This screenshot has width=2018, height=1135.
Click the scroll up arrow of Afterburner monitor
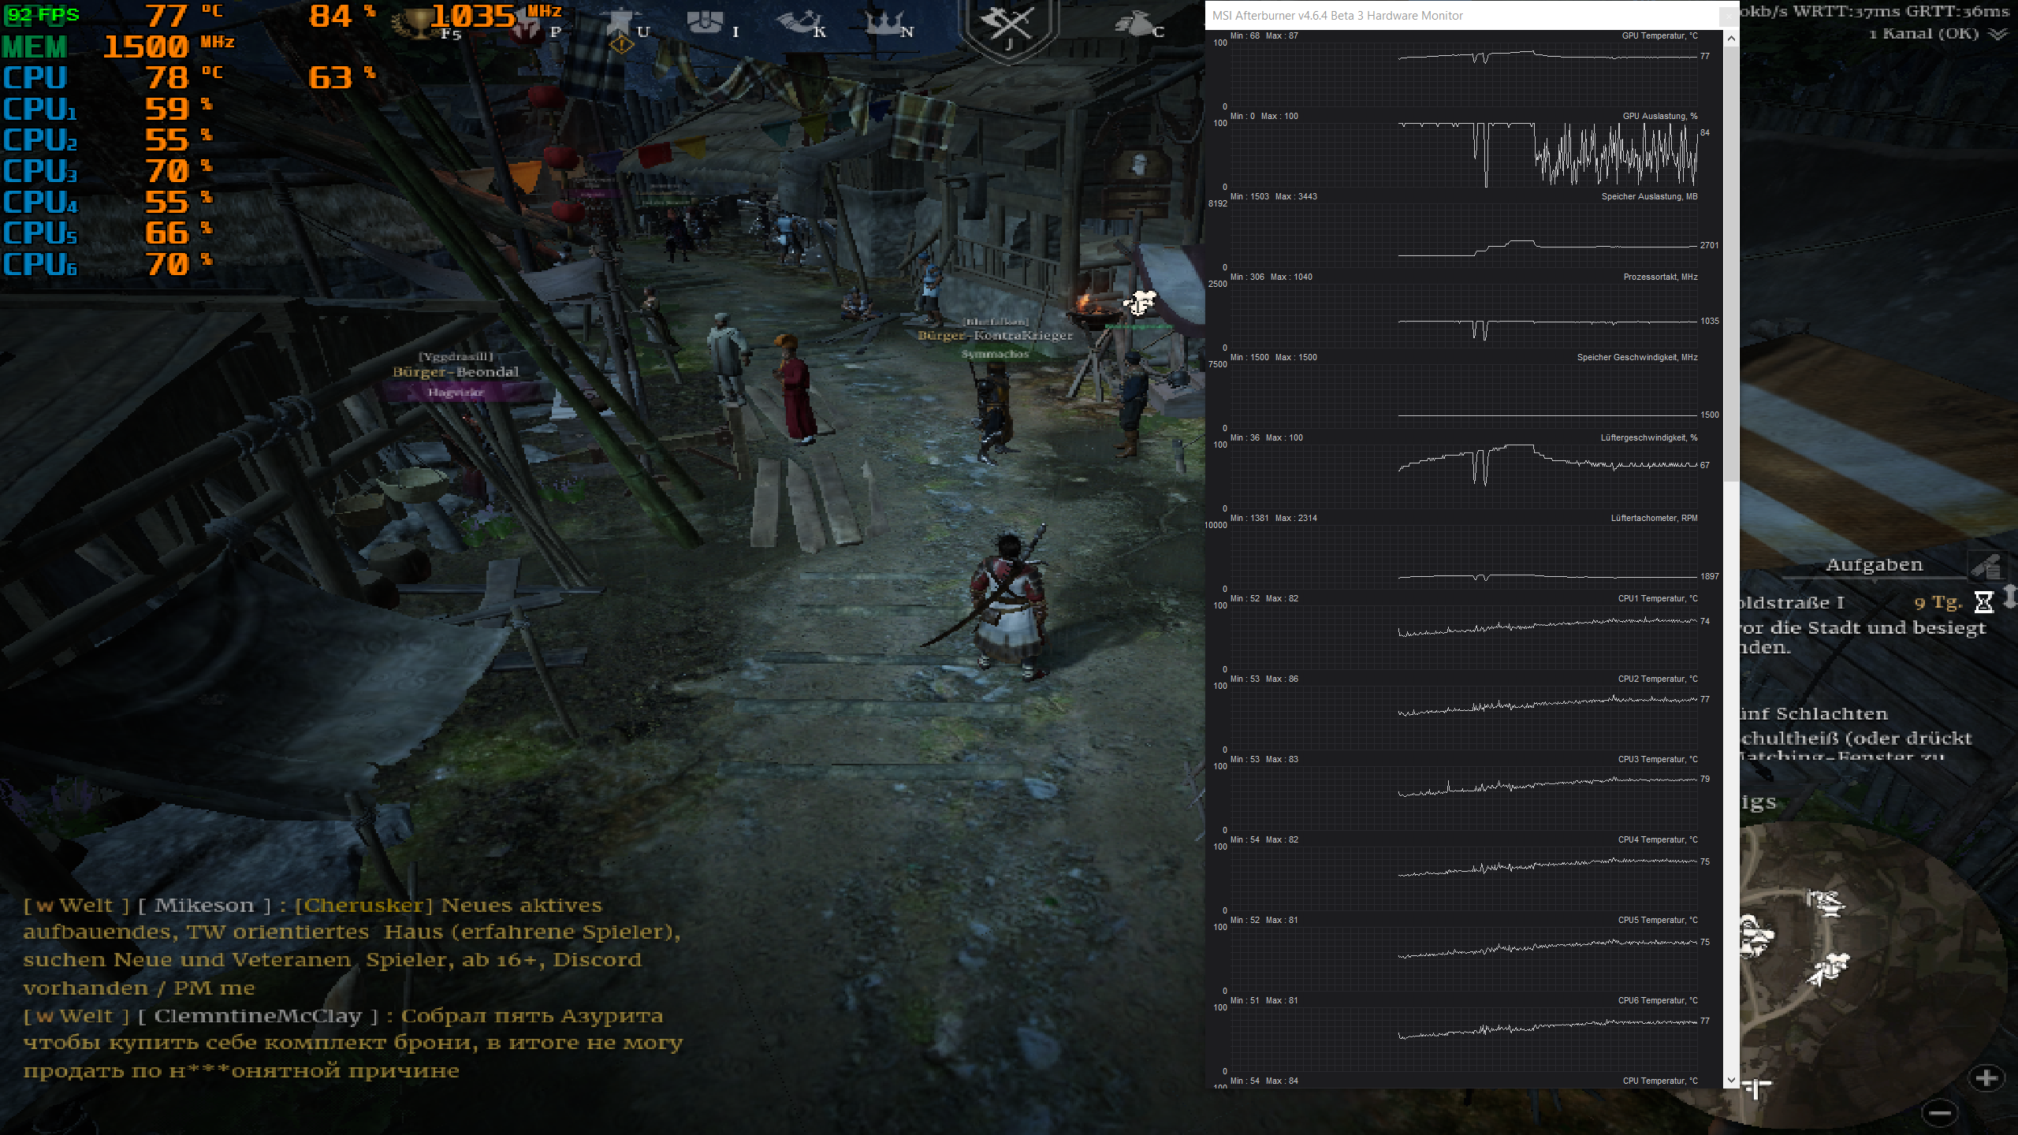tap(1731, 39)
